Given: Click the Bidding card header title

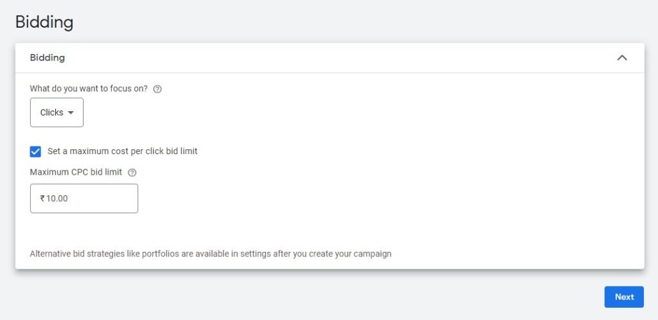Looking at the screenshot, I should (48, 58).
